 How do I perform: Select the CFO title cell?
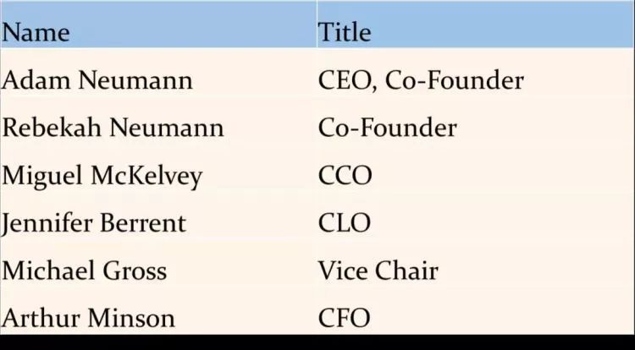click(x=476, y=318)
